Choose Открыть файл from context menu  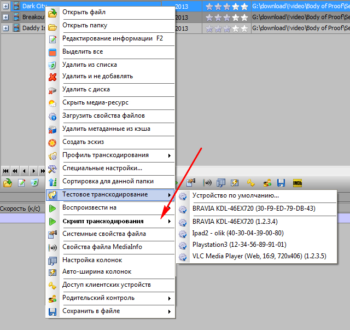(x=84, y=12)
